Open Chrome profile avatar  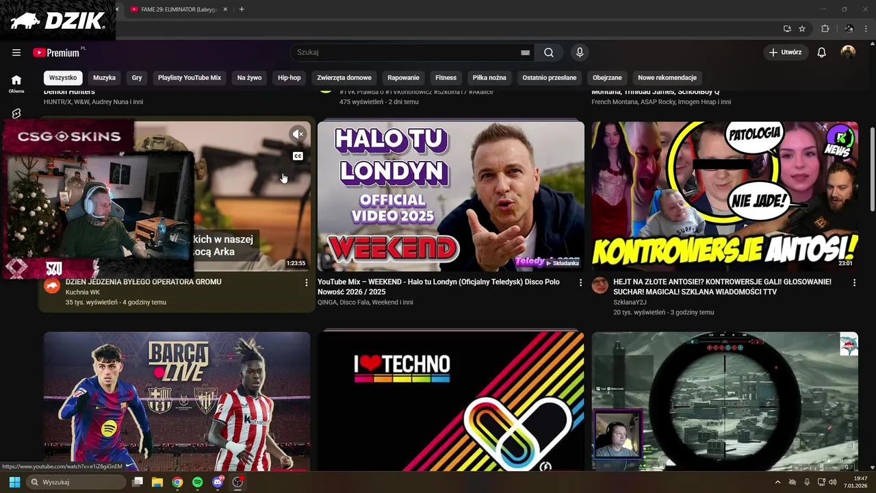(849, 29)
